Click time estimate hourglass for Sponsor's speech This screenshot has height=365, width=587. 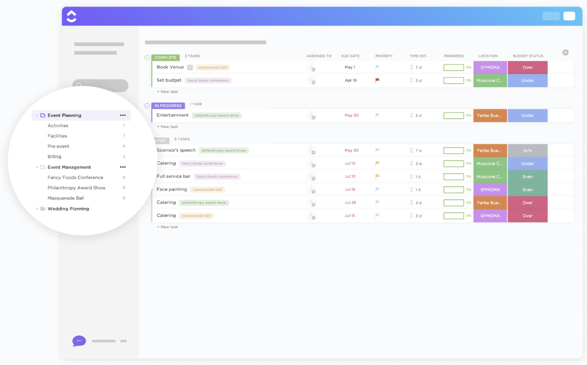click(411, 150)
